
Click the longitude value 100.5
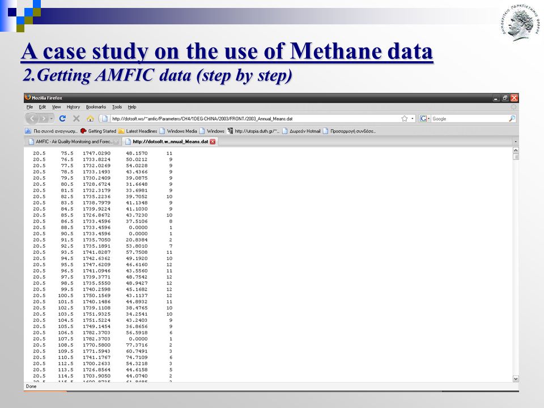point(66,295)
